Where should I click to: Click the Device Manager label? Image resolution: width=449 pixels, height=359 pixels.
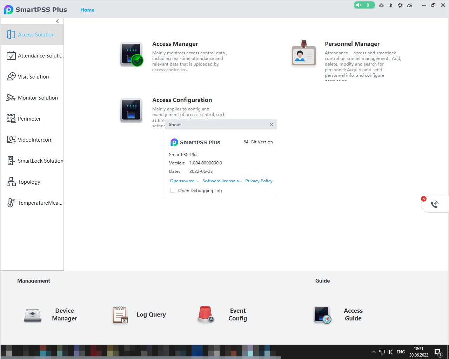click(x=65, y=314)
